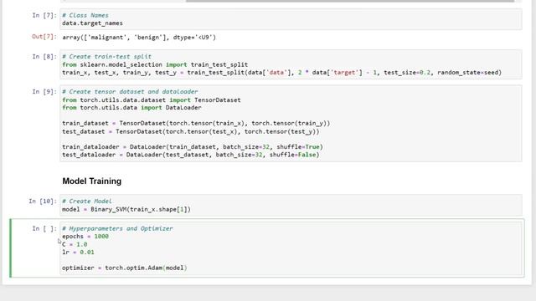Click the train_x, test_x train_test_split line
Viewport: 536px width, 301px height.
click(281, 73)
